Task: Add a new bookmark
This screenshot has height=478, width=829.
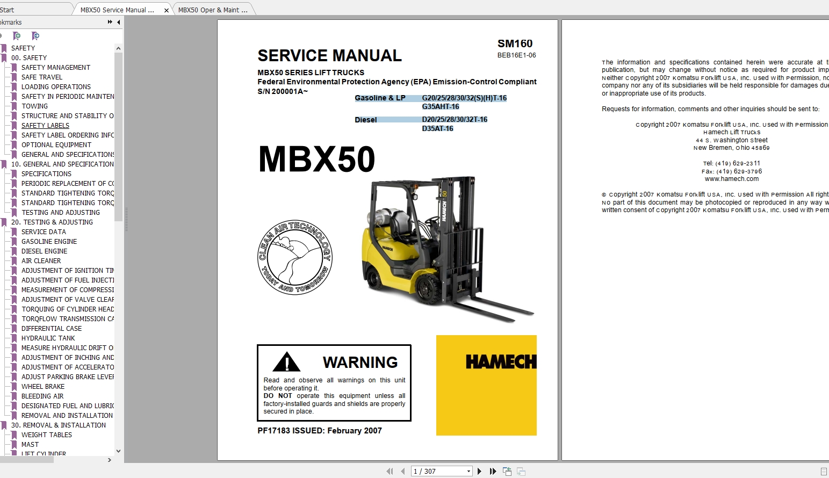Action: (16, 35)
